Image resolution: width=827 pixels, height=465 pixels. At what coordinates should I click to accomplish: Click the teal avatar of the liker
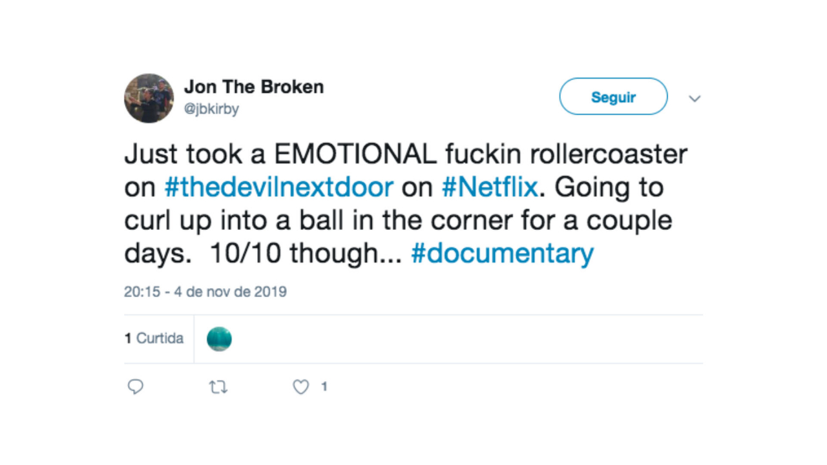point(219,339)
